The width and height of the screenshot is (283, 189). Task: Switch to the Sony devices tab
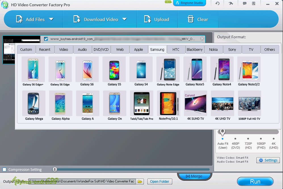232,49
